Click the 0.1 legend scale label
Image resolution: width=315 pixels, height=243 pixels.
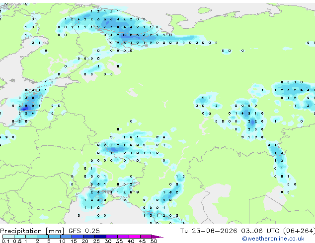tap(5, 241)
